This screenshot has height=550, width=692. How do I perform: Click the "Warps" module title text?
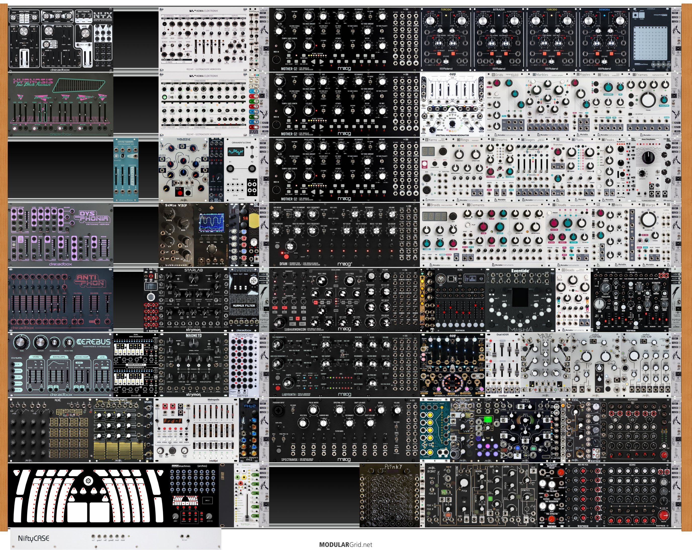point(650,205)
